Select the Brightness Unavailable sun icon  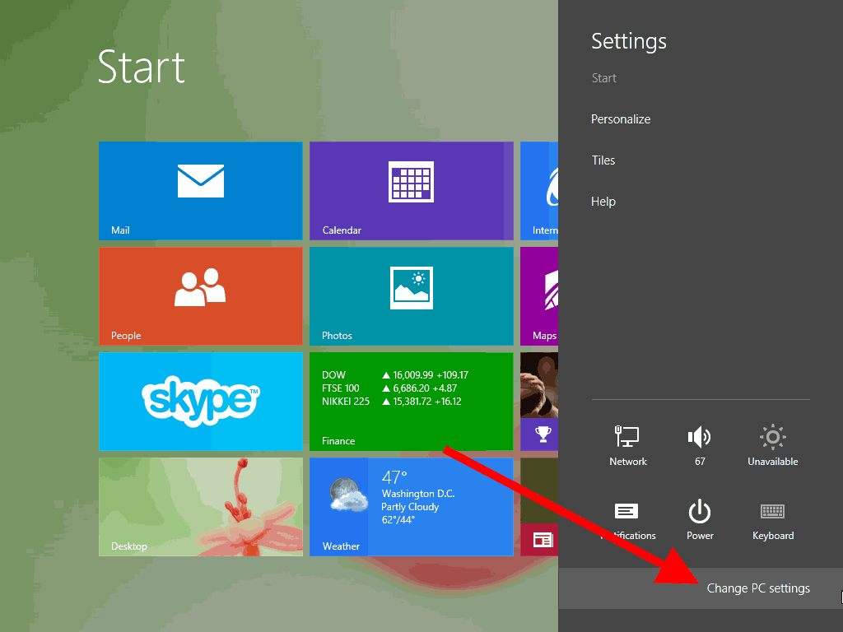coord(772,445)
